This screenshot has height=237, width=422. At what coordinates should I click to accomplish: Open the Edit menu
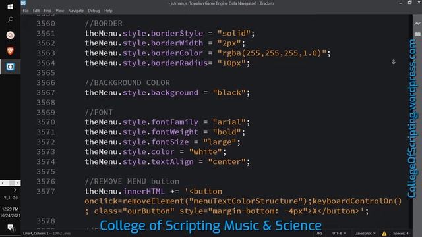pos(36,11)
